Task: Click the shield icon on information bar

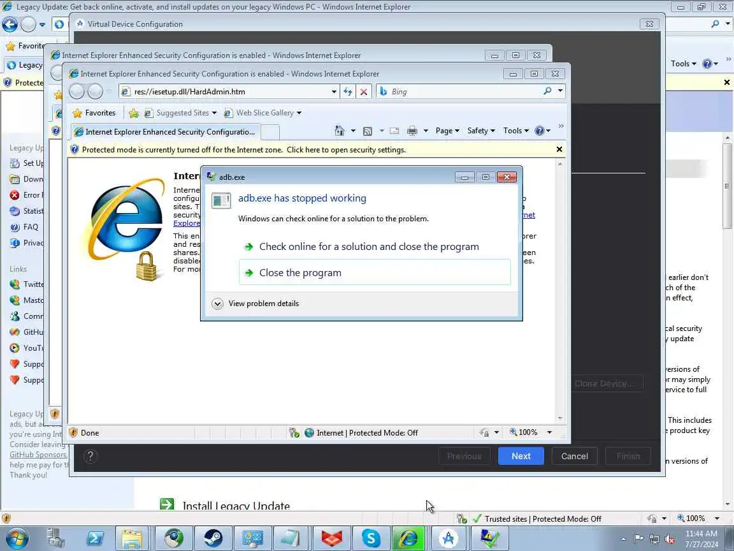Action: pos(74,149)
